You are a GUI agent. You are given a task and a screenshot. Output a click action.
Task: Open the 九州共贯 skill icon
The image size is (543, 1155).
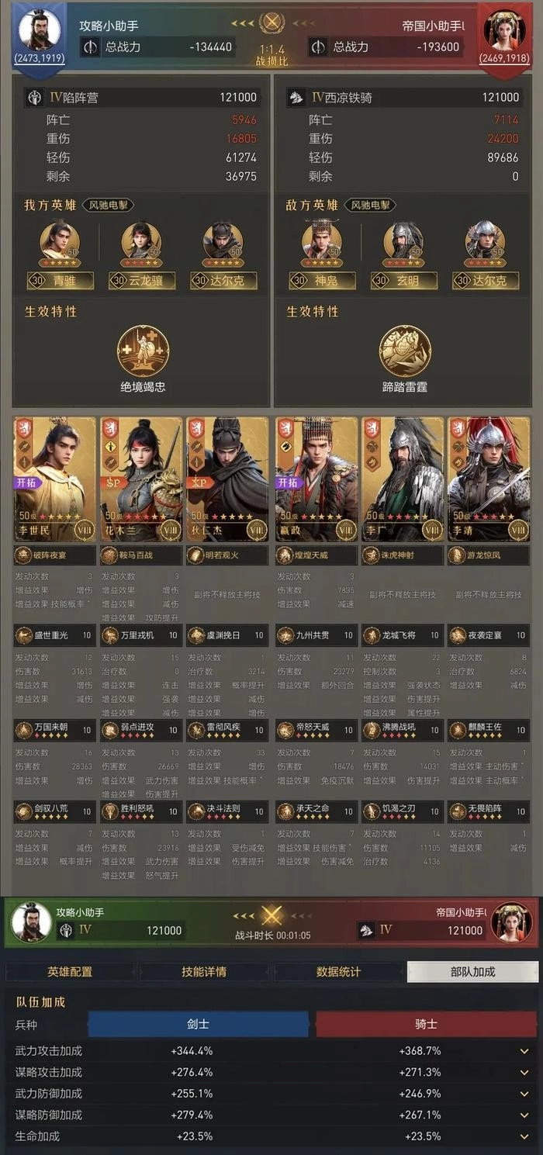[285, 635]
